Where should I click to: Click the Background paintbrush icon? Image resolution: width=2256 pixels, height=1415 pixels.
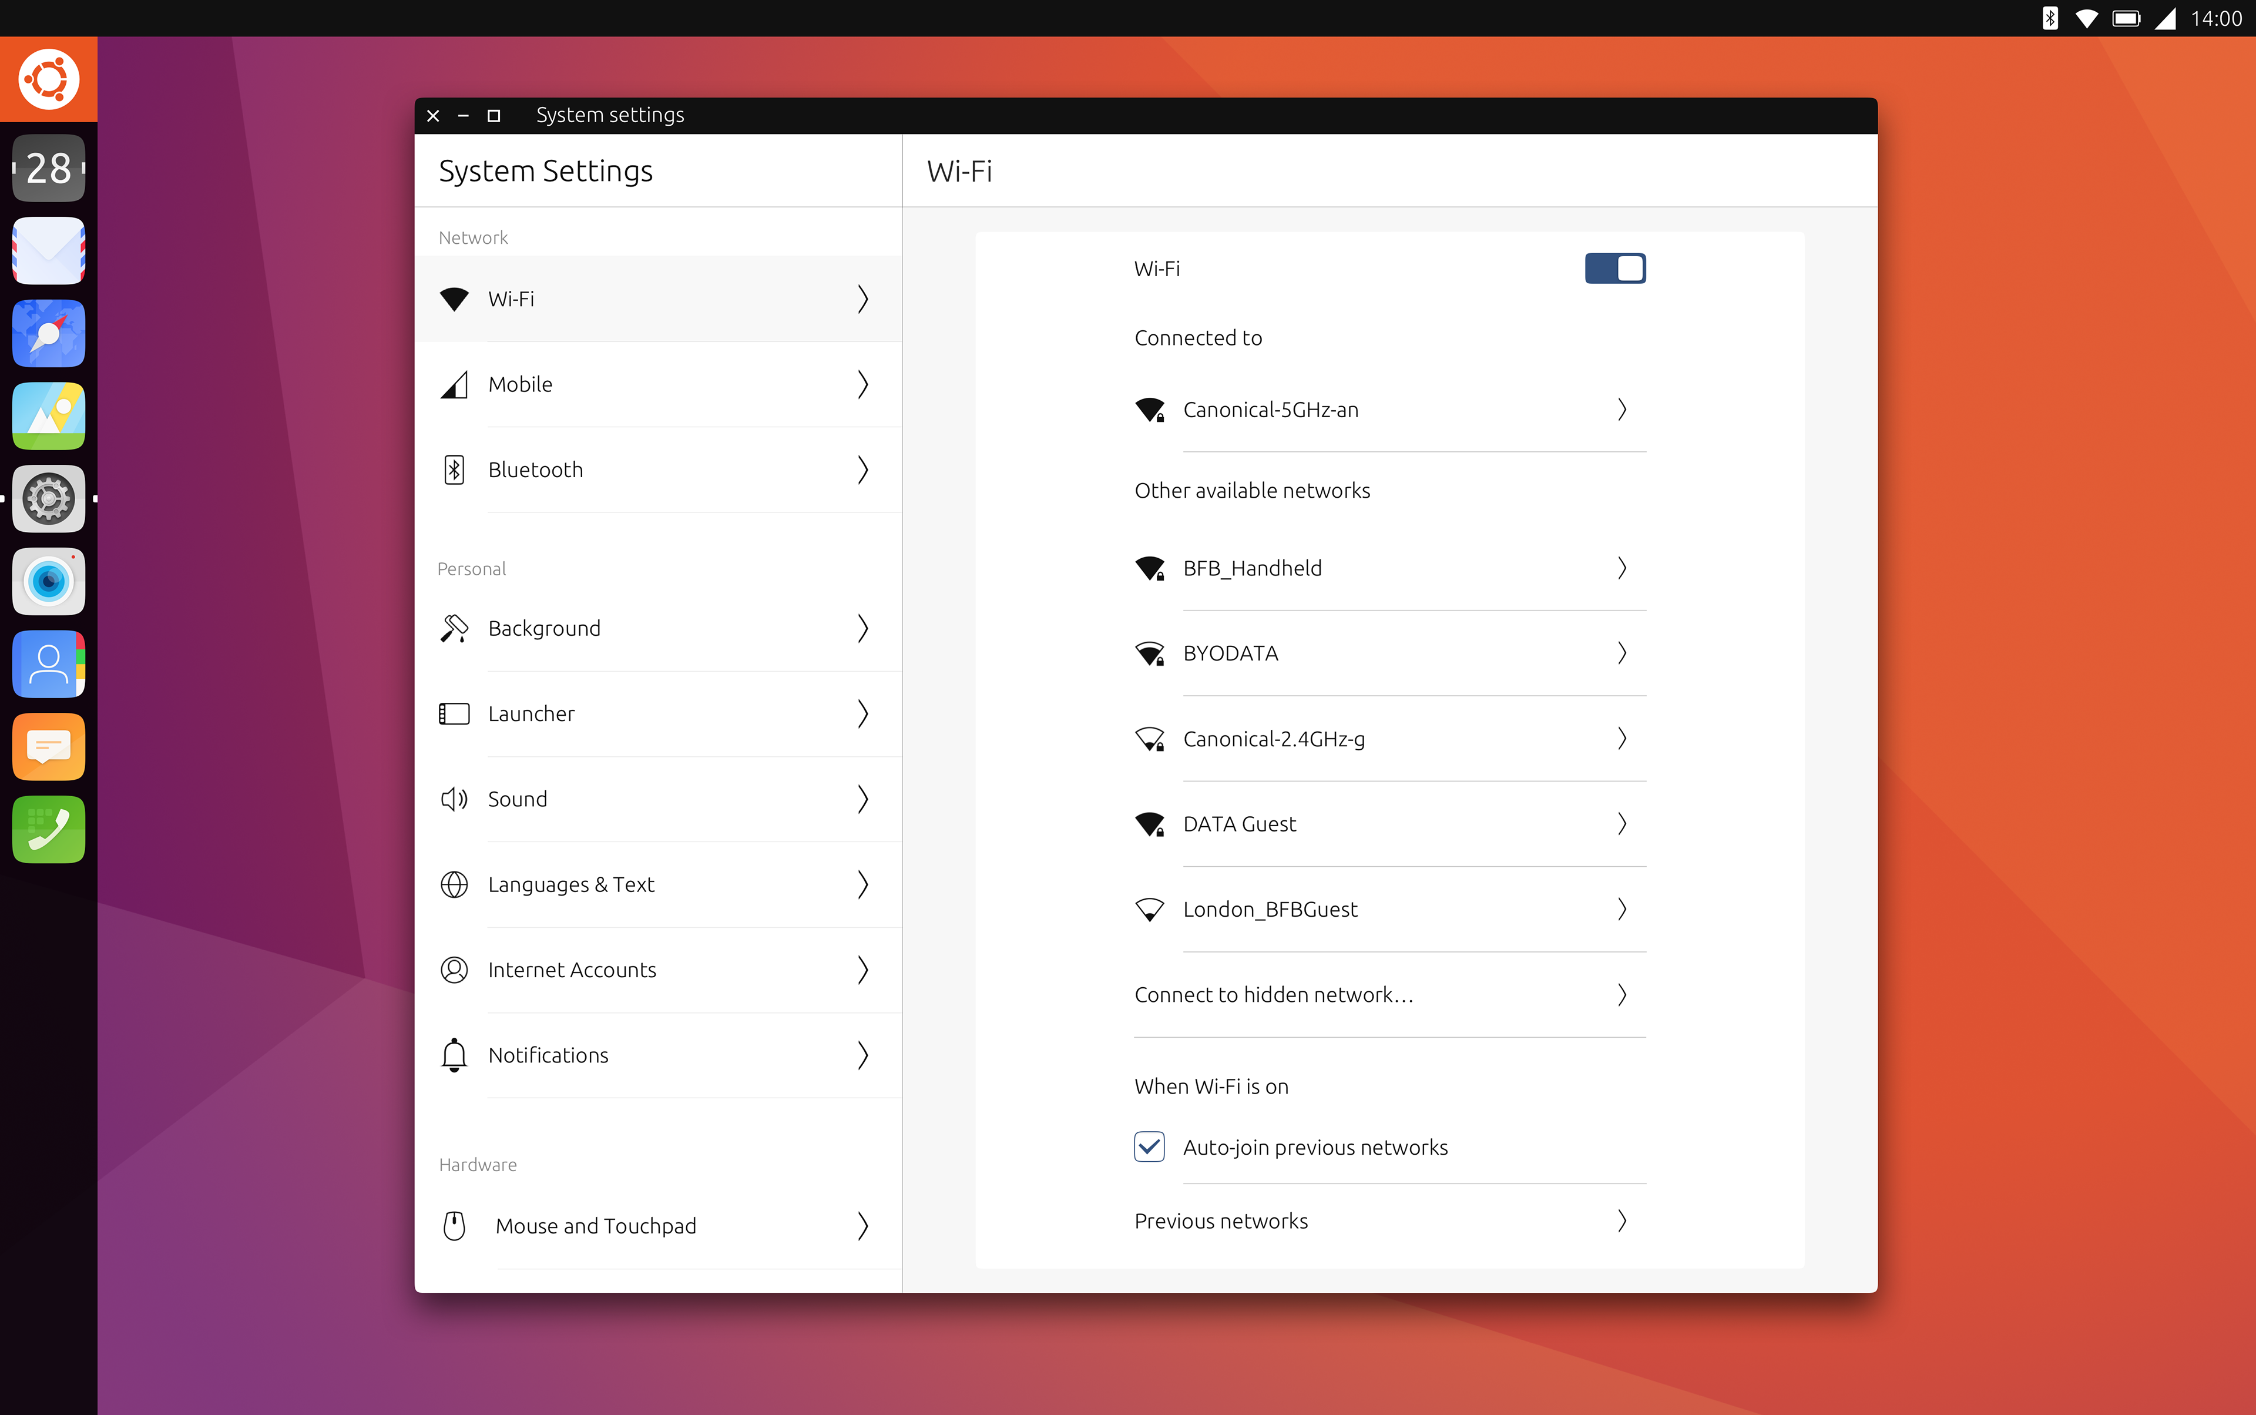click(454, 628)
